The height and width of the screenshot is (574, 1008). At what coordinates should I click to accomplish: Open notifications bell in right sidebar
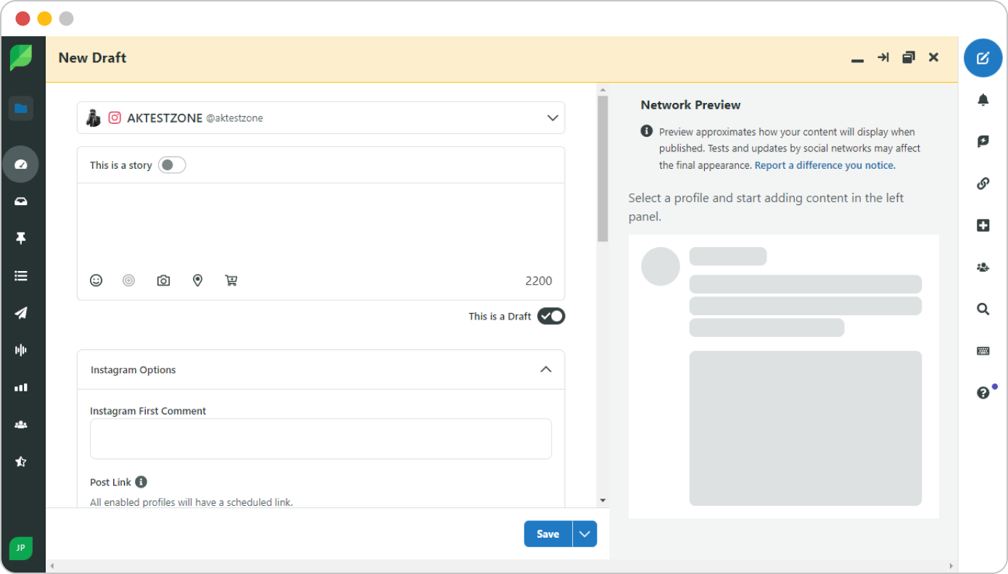pos(983,100)
